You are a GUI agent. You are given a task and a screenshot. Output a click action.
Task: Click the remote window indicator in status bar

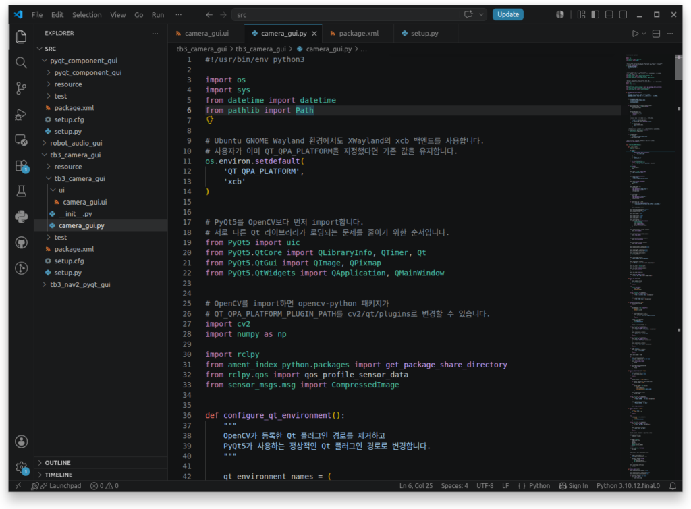18,486
